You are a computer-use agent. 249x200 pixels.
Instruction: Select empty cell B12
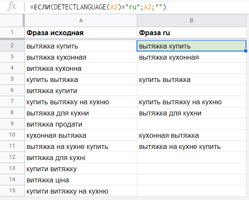(192, 157)
